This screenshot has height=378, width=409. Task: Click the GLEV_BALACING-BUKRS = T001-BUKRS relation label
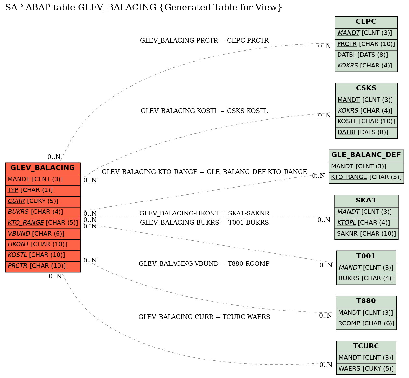tap(204, 223)
